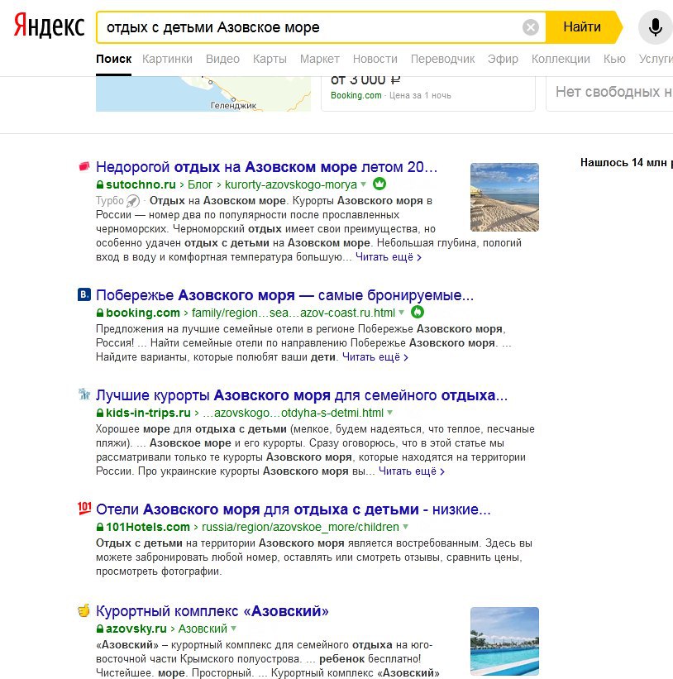
Task: Open 'Побережье Азовского моря' booking result
Action: [x=284, y=295]
